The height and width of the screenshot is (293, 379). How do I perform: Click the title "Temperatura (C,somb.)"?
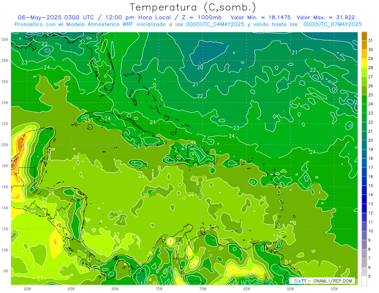[193, 7]
